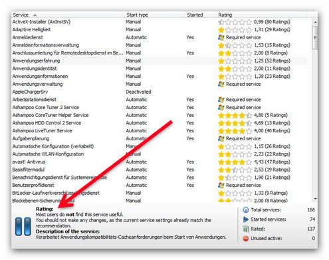Select the Anwendungsinformationen service
The image size is (329, 260).
pyautogui.click(x=40, y=76)
